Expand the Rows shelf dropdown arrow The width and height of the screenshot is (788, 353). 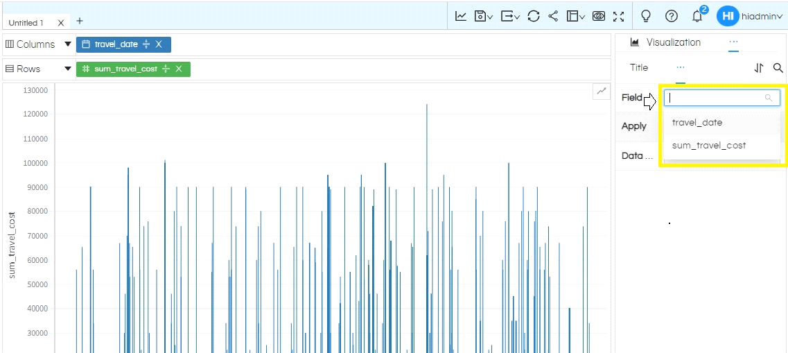click(68, 69)
